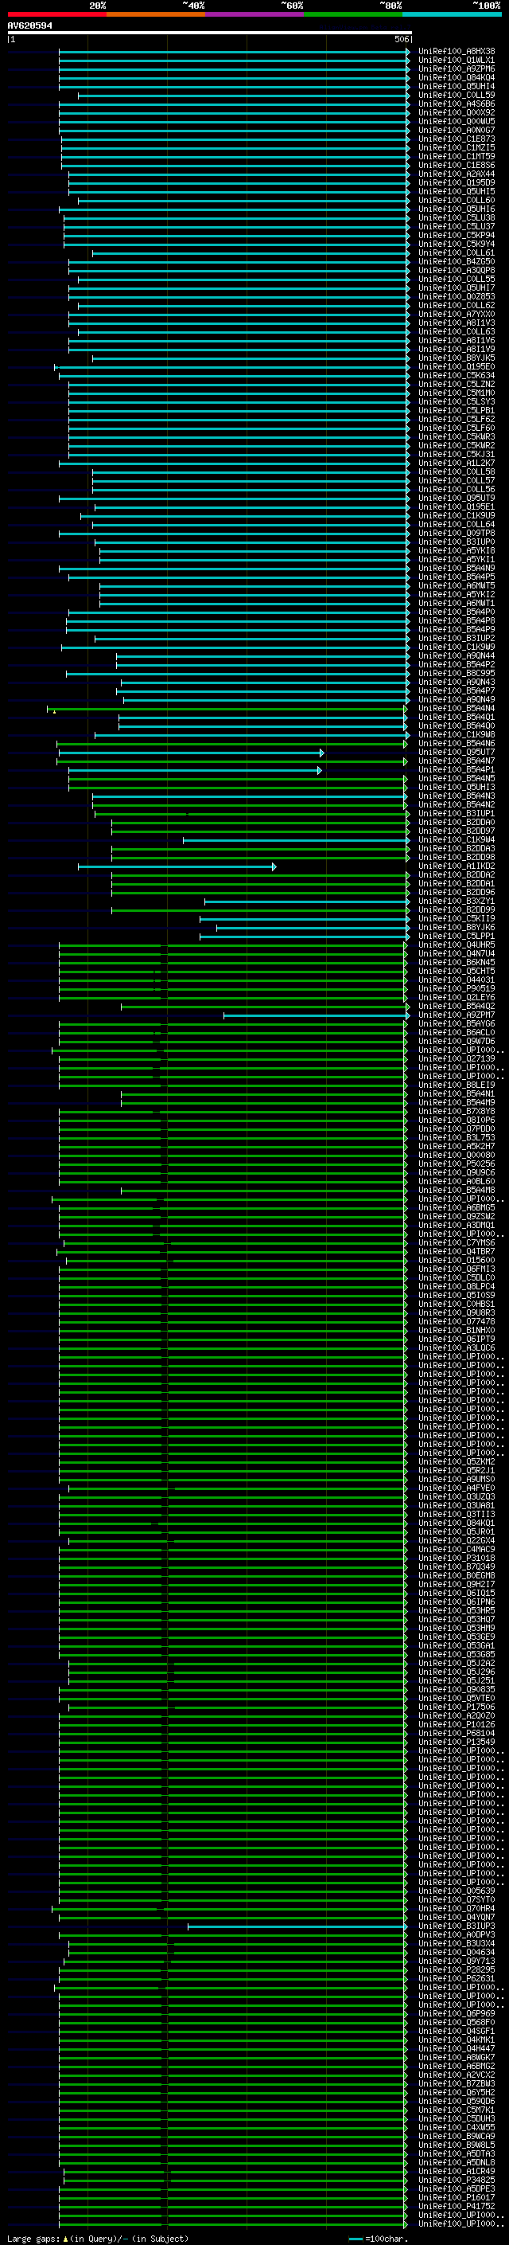The height and width of the screenshot is (2245, 509).
Task: Select hit label UniRef100_P28295
Action: click(x=457, y=1969)
